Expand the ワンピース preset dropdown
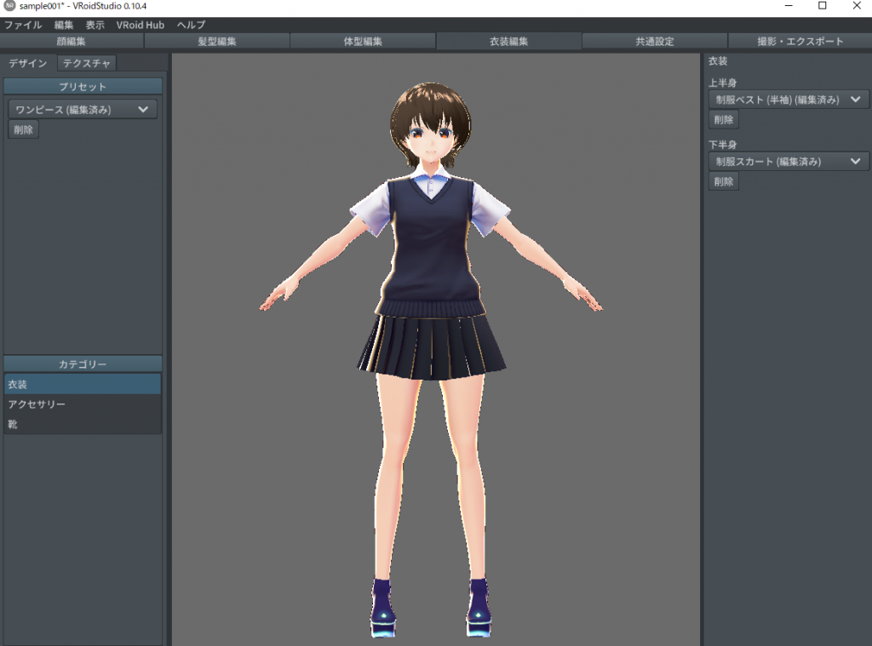 coord(83,109)
